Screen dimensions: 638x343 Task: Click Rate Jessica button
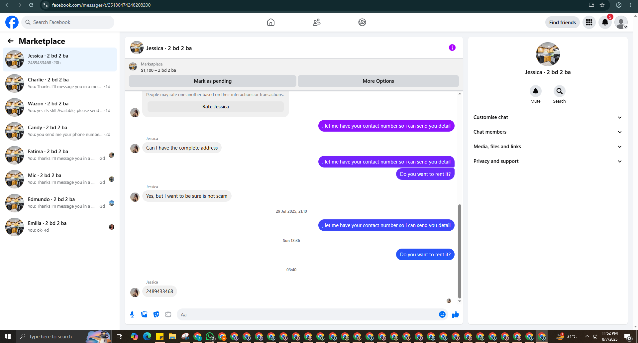tap(216, 107)
